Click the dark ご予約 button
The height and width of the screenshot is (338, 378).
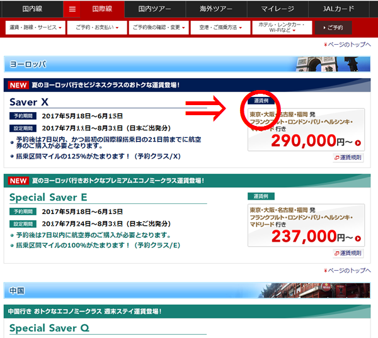(x=333, y=28)
